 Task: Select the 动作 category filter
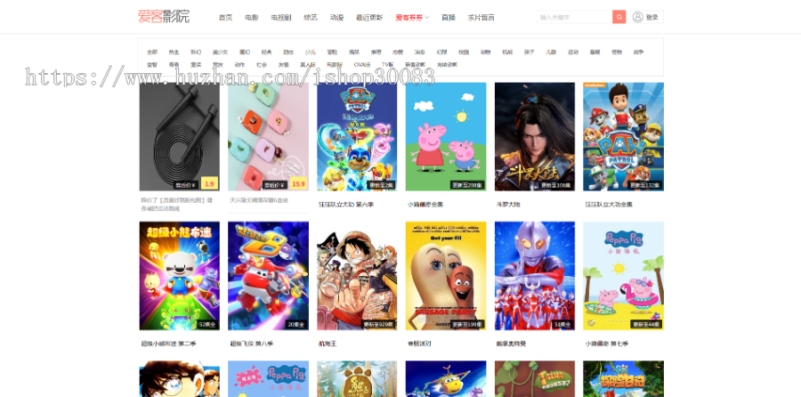tap(239, 65)
